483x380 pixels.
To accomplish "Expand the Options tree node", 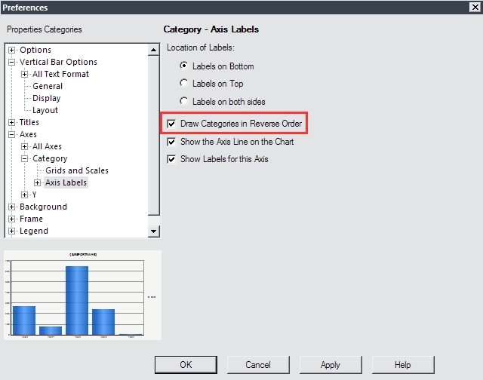I will point(12,51).
